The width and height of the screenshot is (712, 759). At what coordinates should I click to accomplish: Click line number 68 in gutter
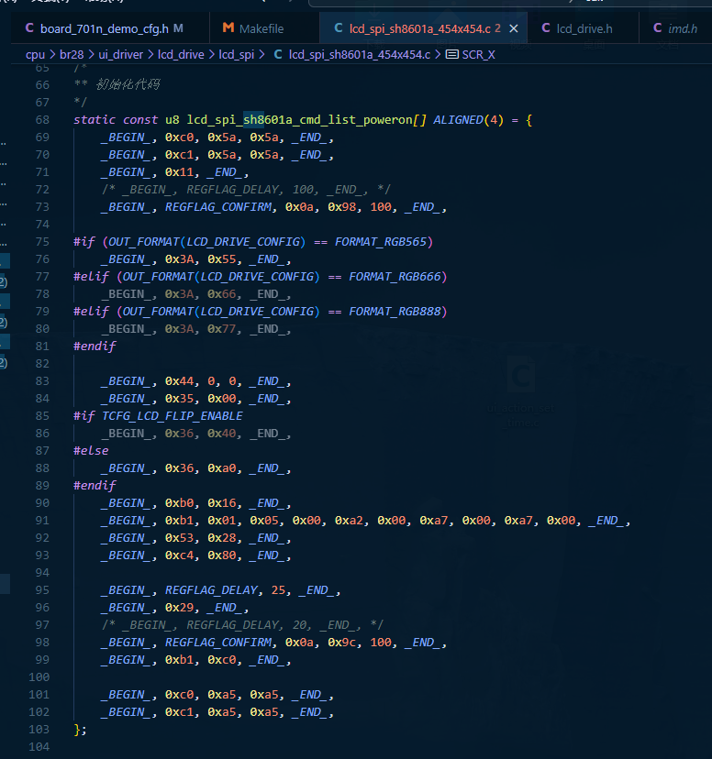pyautogui.click(x=42, y=119)
